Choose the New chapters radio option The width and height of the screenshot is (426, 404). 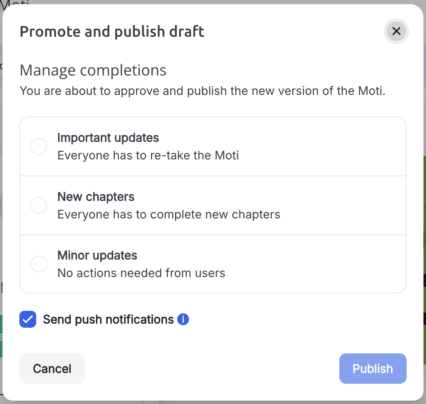tap(39, 205)
